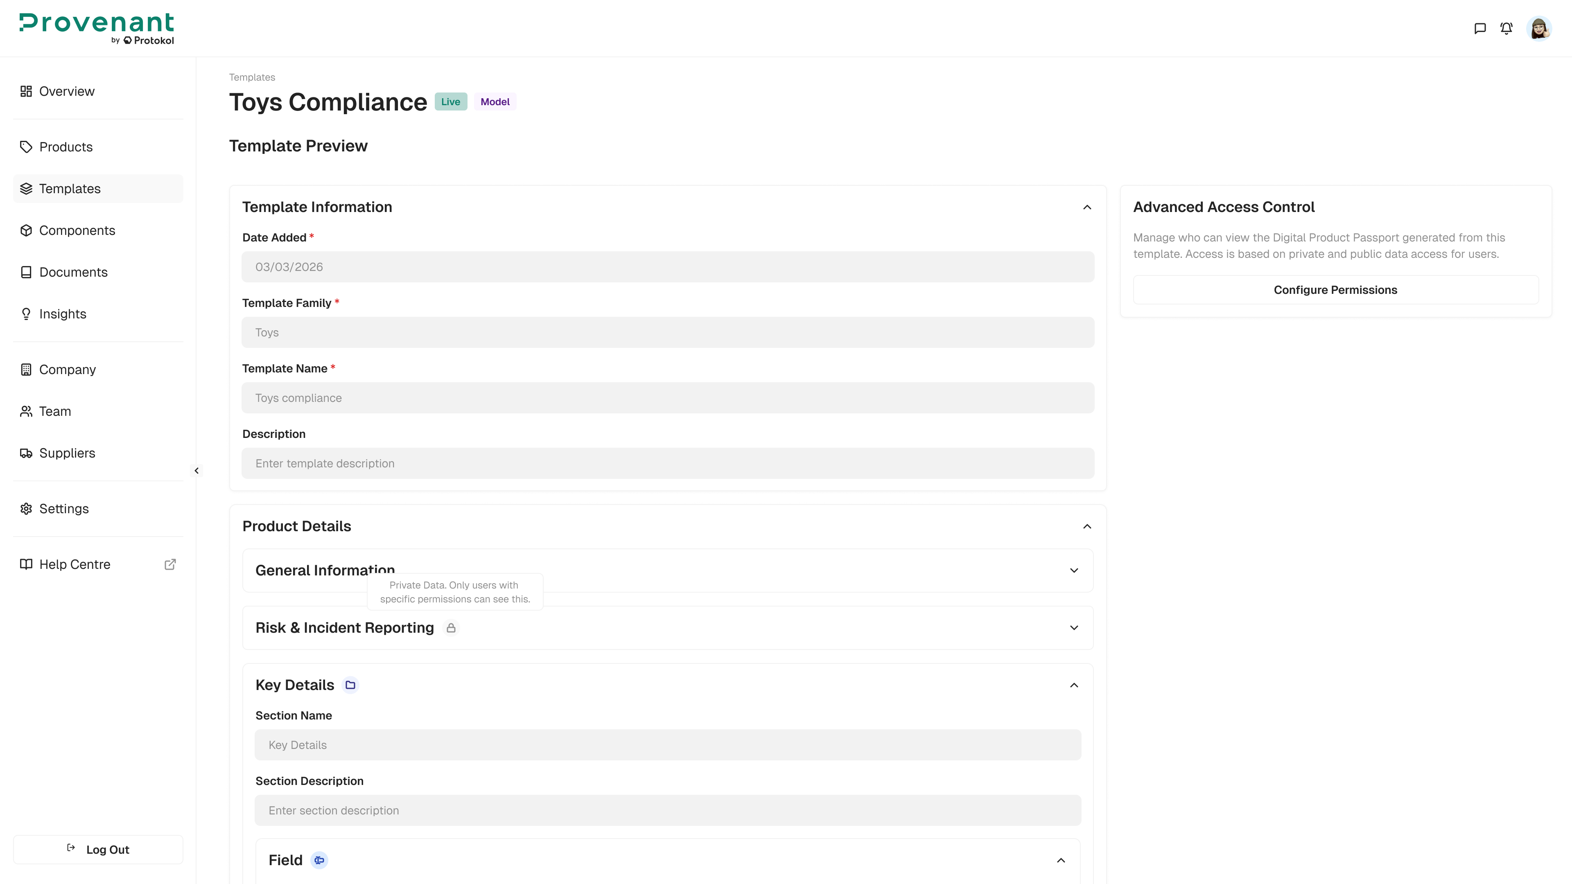Click the Insights lightbulb icon

point(26,313)
